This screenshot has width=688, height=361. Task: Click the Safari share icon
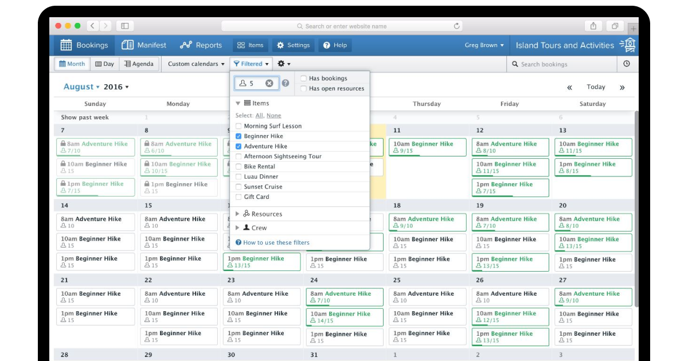point(593,26)
